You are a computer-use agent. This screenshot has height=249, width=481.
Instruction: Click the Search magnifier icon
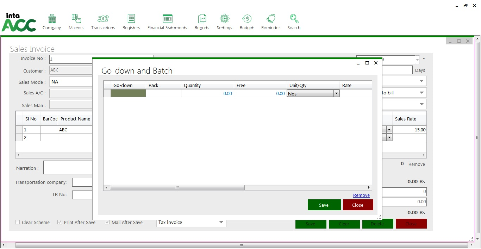tap(294, 19)
